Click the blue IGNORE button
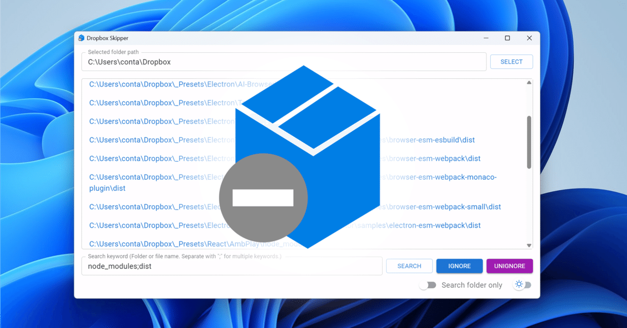The width and height of the screenshot is (627, 328). [459, 266]
